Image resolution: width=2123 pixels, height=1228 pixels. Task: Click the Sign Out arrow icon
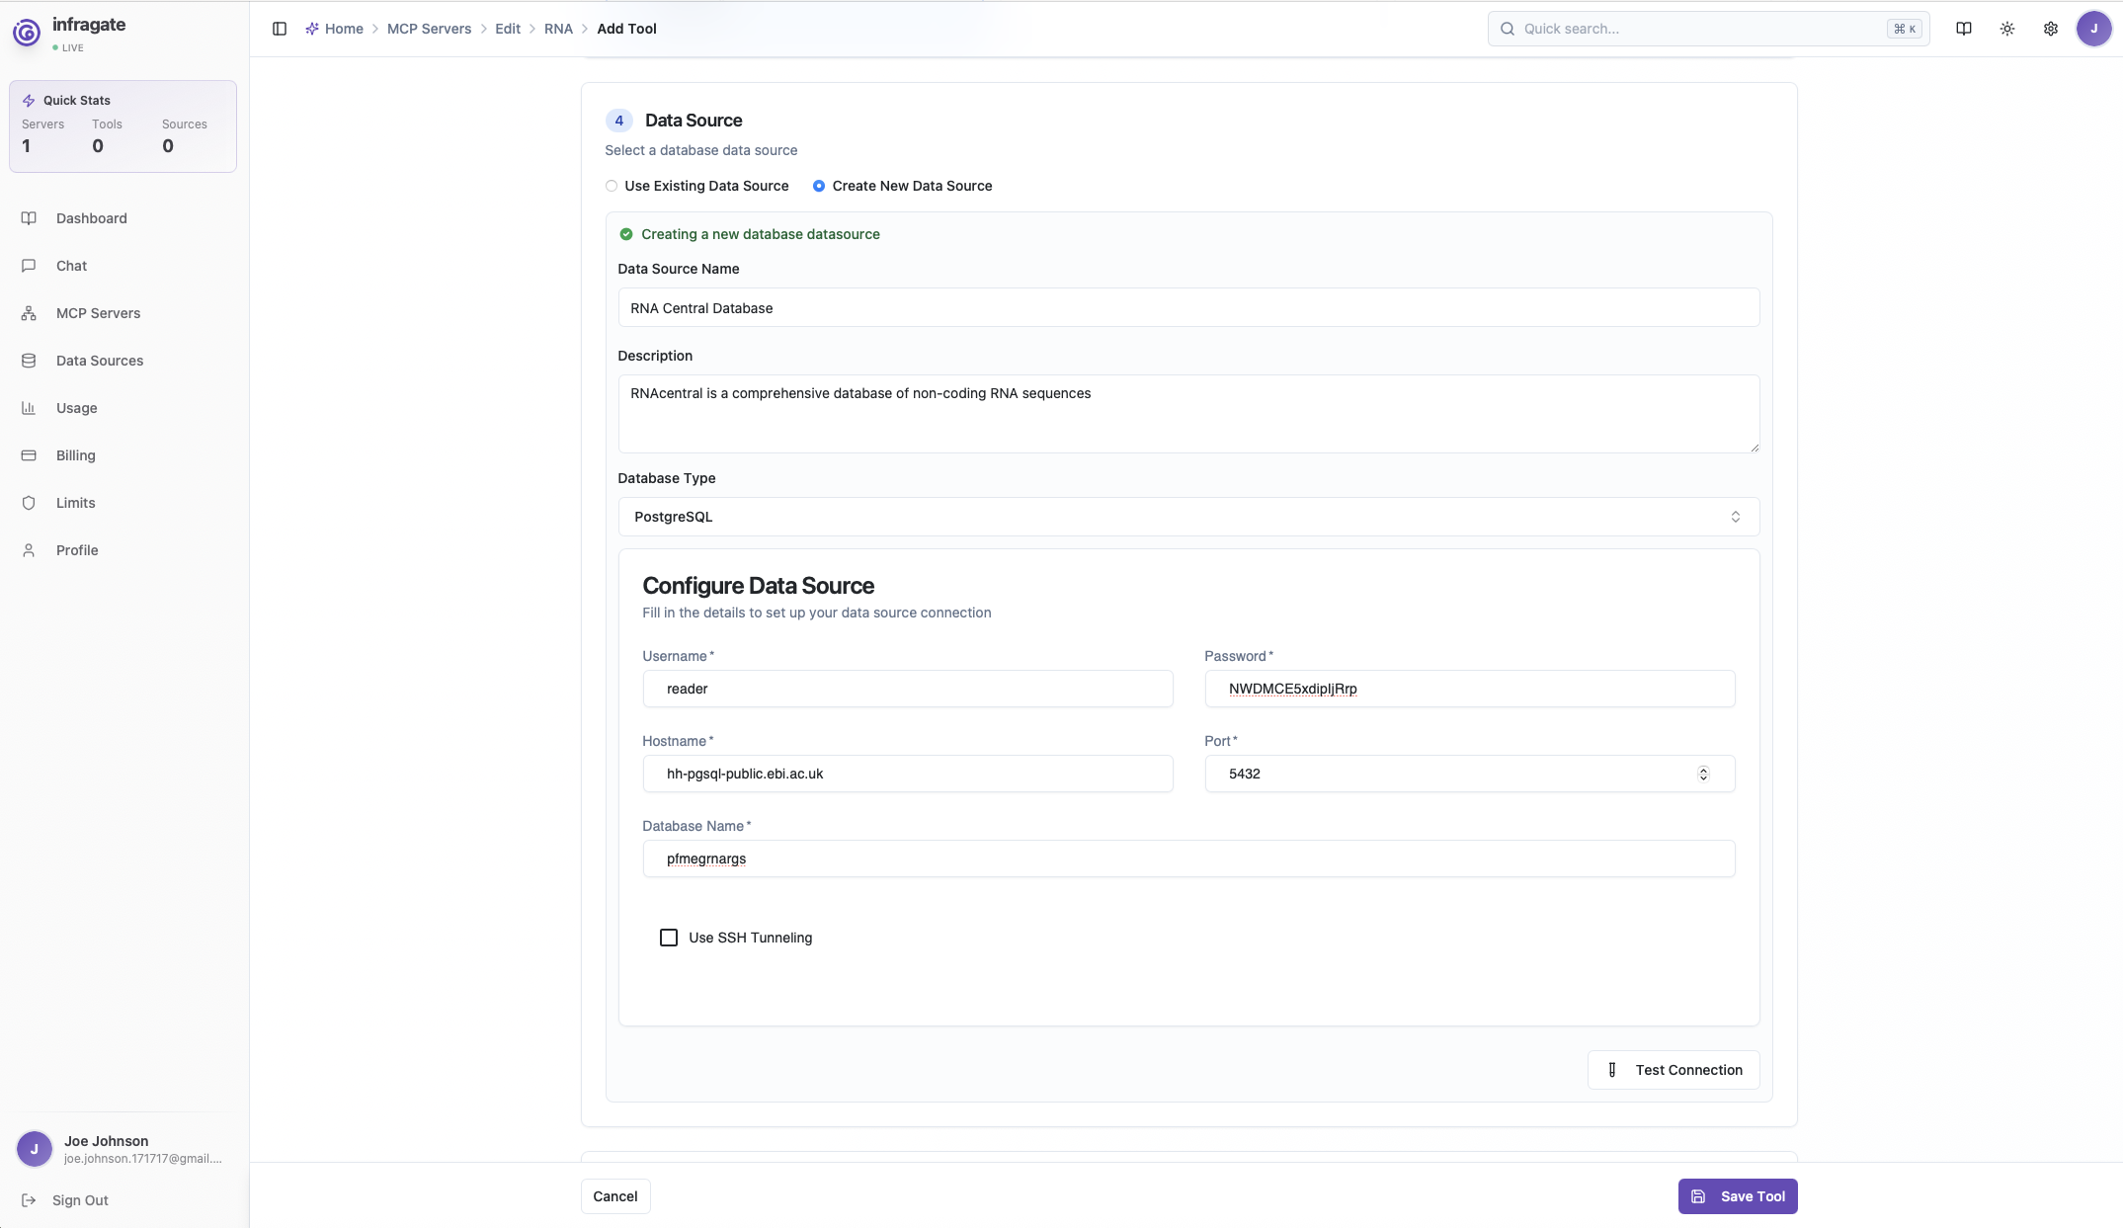[29, 1200]
